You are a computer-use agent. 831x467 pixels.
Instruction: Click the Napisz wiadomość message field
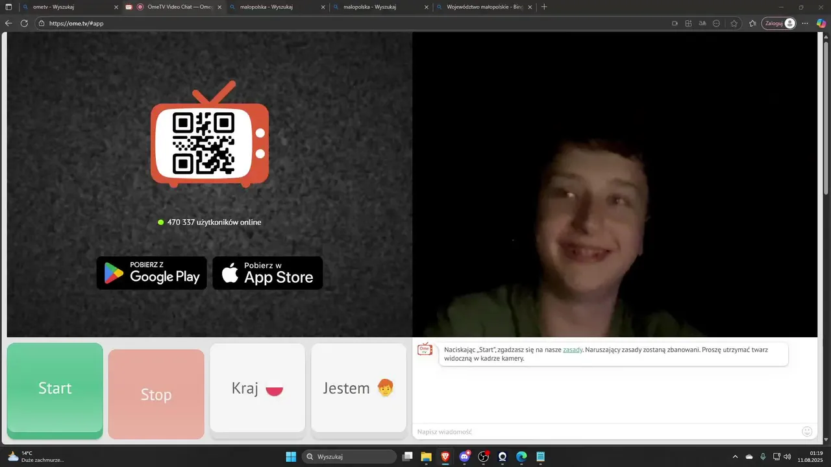click(x=607, y=431)
